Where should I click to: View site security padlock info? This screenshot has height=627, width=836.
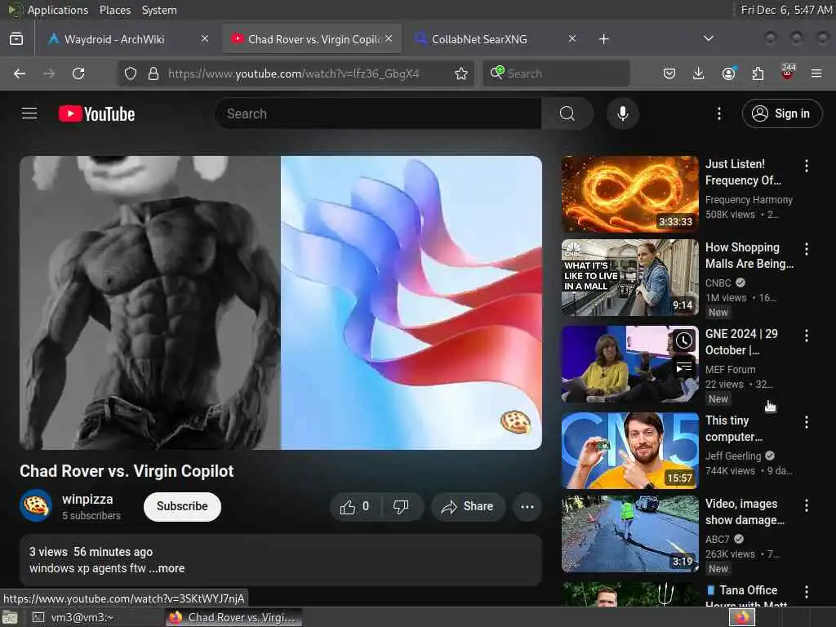(153, 73)
